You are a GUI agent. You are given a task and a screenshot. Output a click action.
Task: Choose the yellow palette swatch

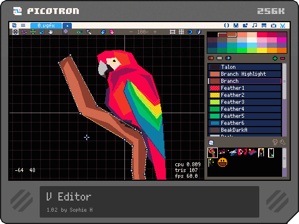pos(262,50)
